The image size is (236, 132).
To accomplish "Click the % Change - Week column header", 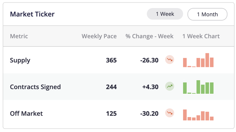I will 149,36.
